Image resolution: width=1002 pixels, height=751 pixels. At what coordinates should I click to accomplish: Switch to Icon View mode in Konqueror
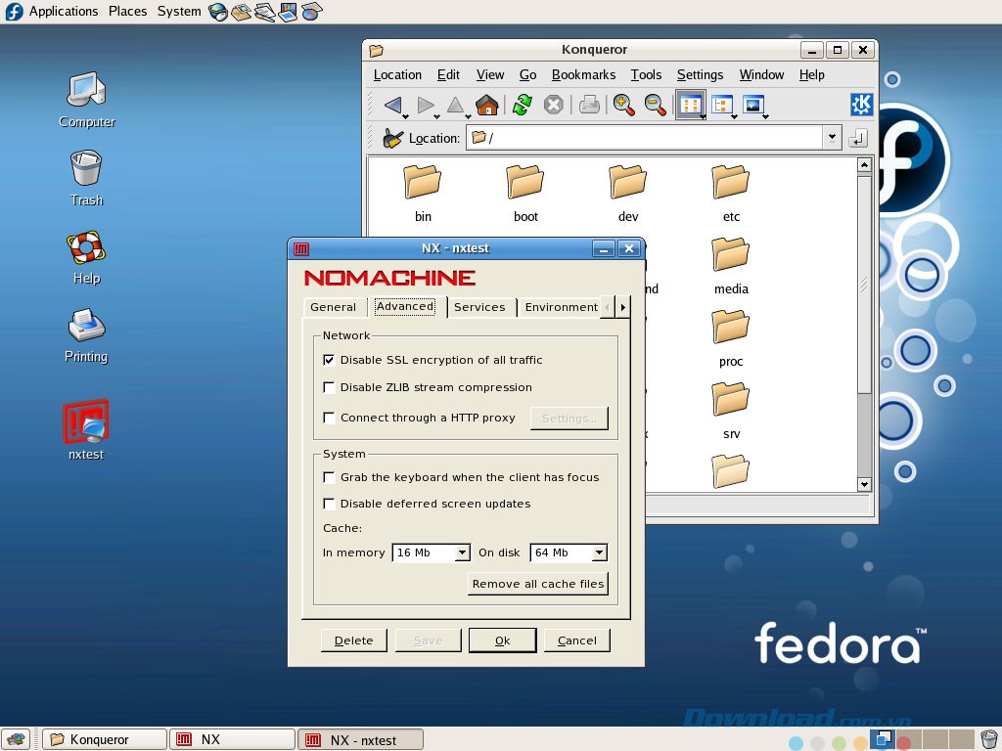point(691,105)
